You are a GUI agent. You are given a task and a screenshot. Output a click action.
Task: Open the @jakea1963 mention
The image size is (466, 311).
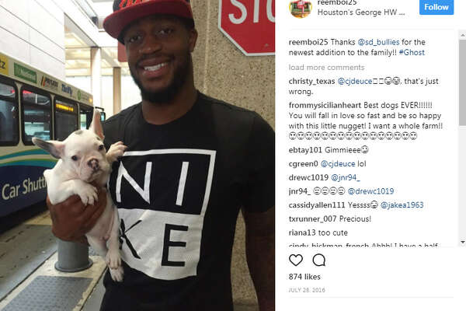click(x=402, y=205)
